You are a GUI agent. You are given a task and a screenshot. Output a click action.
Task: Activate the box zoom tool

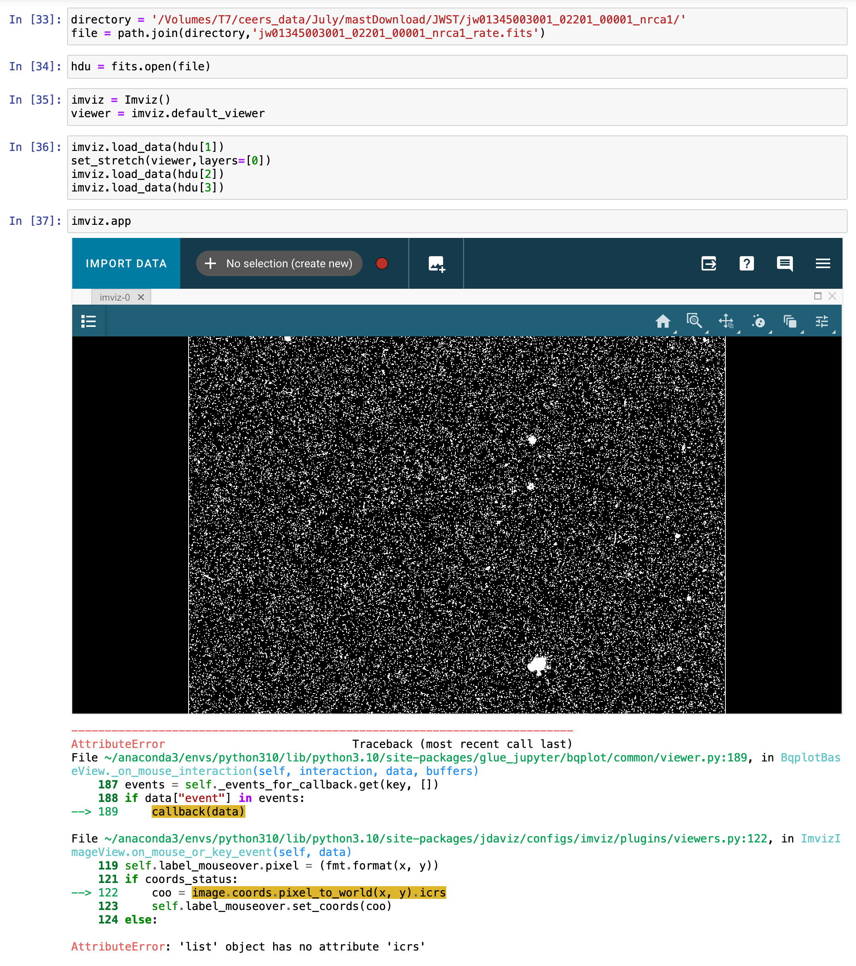694,321
